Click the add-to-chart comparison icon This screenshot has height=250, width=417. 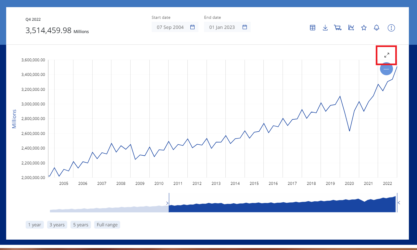coord(351,28)
